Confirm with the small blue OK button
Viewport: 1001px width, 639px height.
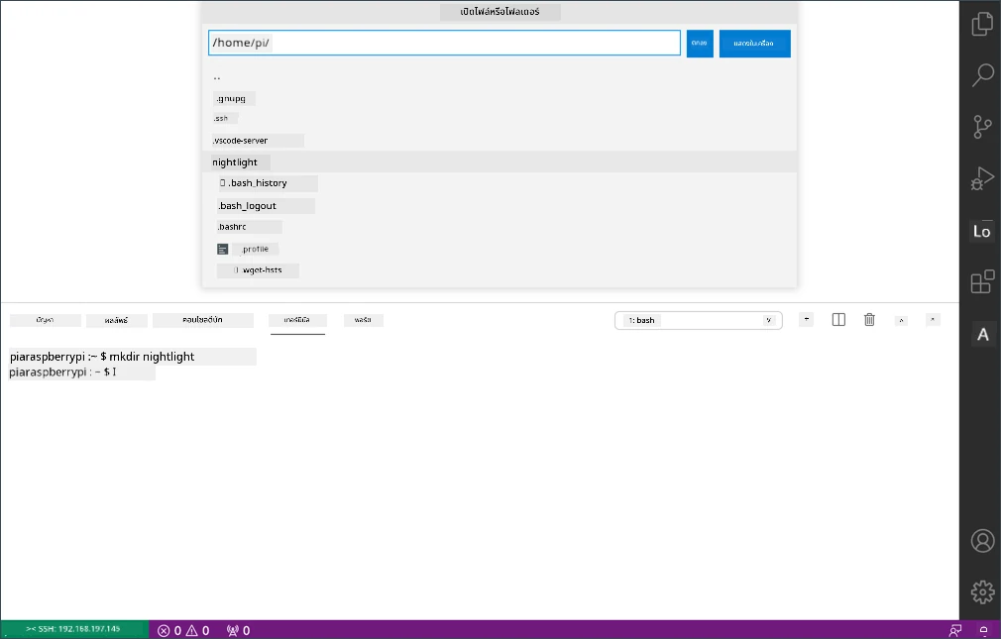tap(700, 44)
